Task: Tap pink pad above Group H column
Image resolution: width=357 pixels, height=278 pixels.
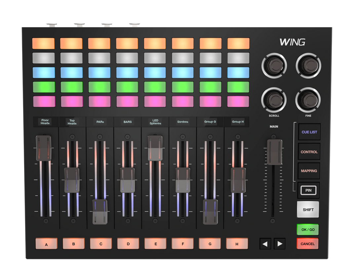Action: click(238, 101)
